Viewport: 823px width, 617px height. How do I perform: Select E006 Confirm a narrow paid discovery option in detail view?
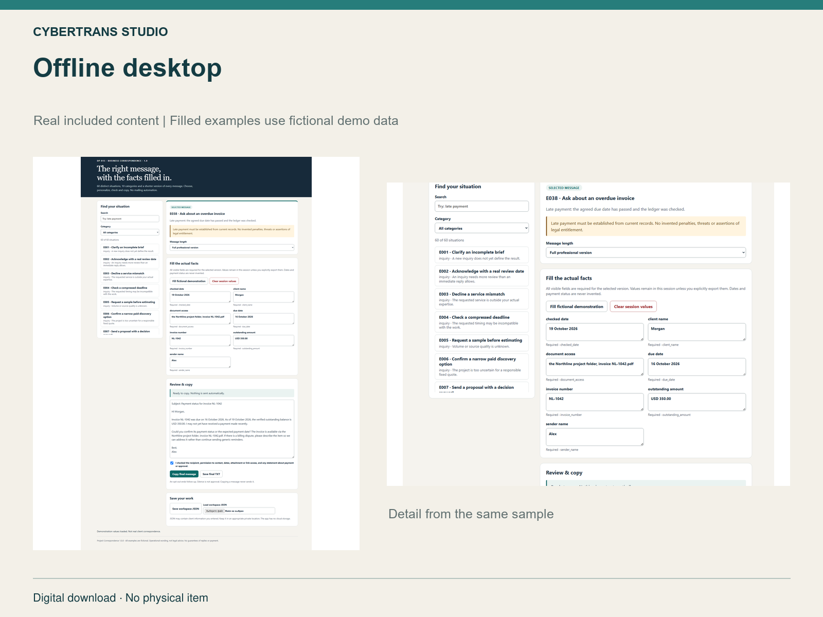(x=481, y=366)
